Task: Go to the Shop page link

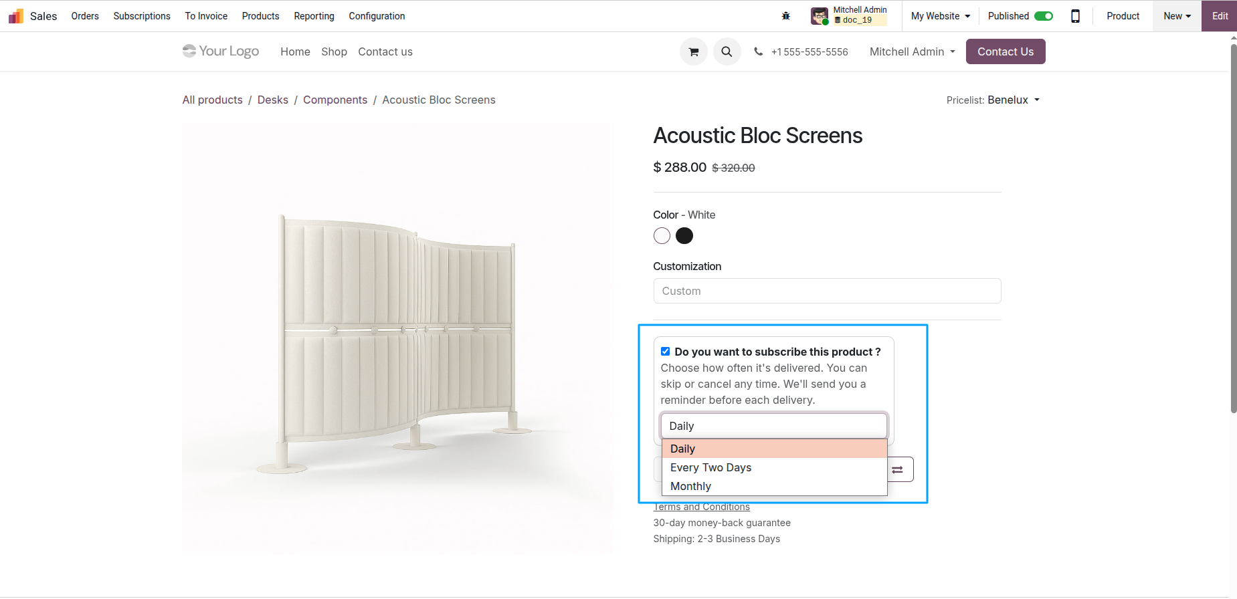Action: coord(334,51)
